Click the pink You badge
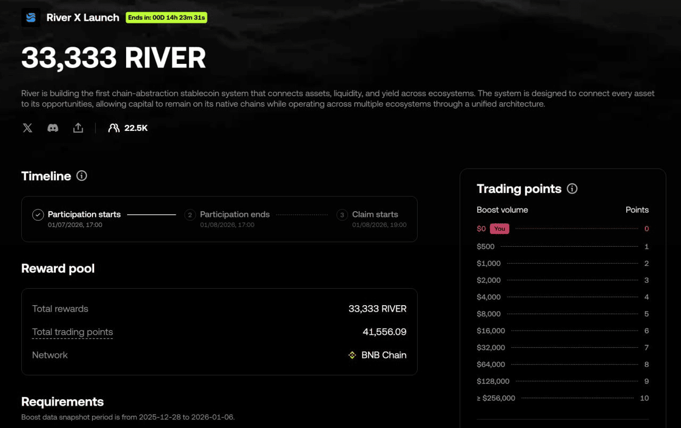 tap(500, 229)
